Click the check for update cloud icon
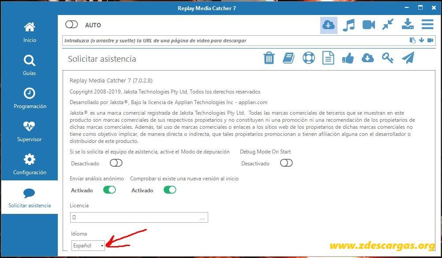Image resolution: width=442 pixels, height=258 pixels. 368,58
